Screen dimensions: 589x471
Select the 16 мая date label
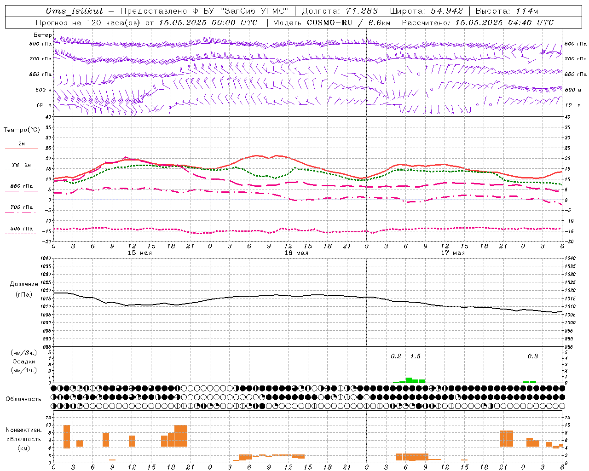tap(296, 253)
